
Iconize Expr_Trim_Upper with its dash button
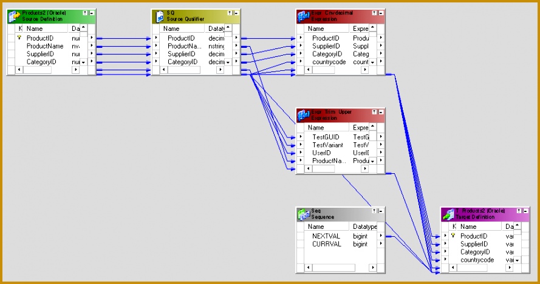pyautogui.click(x=381, y=111)
